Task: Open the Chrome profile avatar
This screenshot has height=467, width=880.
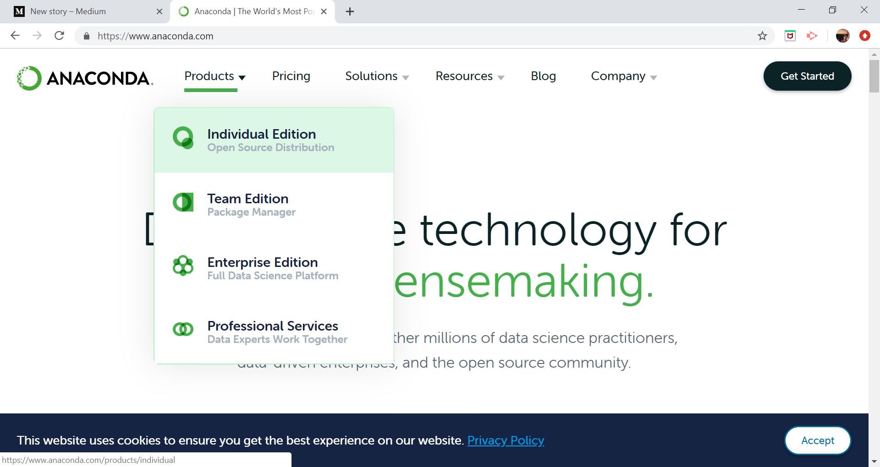Action: [x=842, y=36]
